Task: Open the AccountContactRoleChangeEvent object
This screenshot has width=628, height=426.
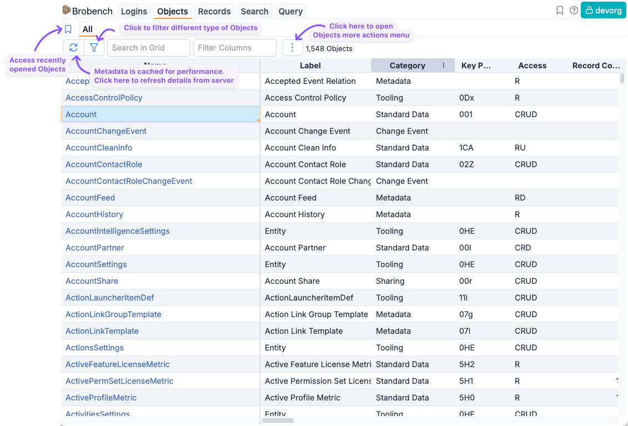Action: click(129, 181)
